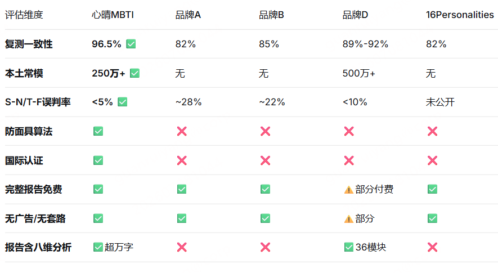Image resolution: width=498 pixels, height=273 pixels.
Task: Click warning triangle next to 部分
Action: coord(349,218)
